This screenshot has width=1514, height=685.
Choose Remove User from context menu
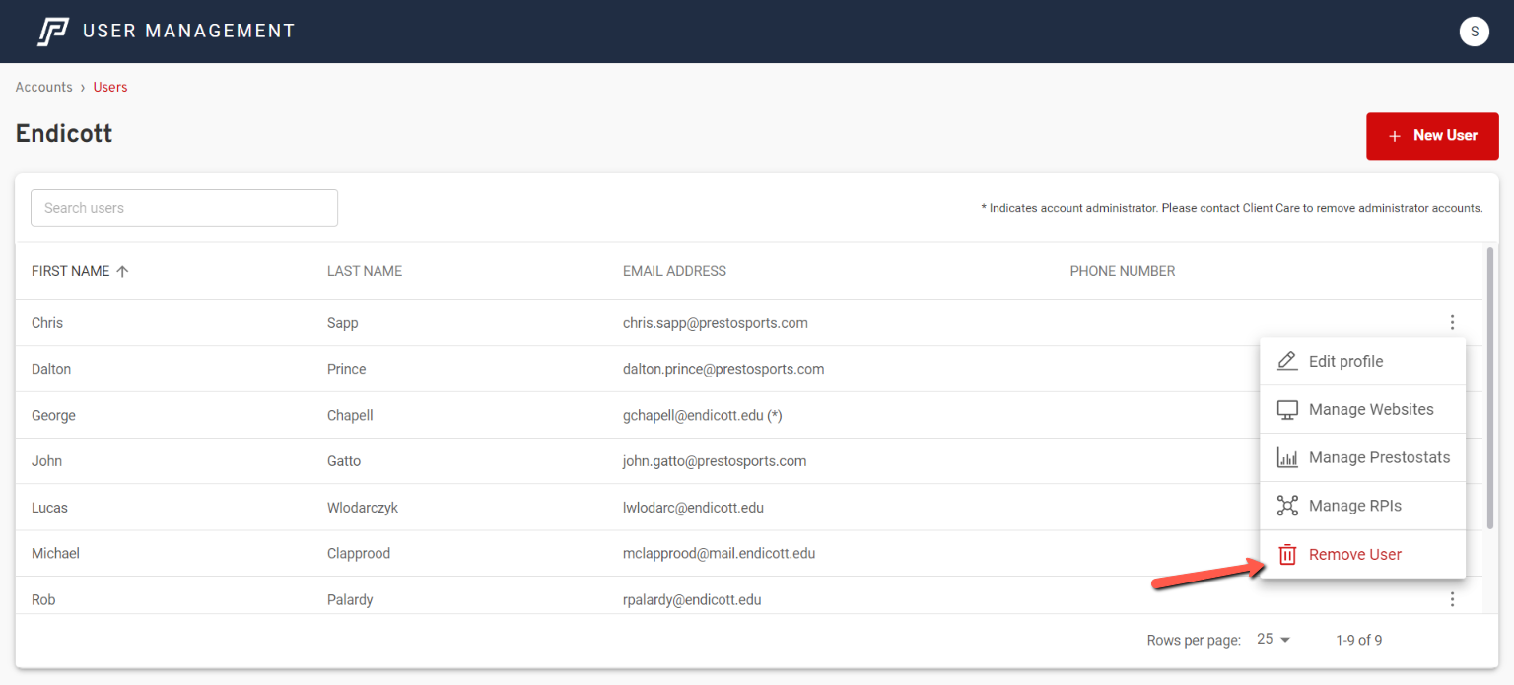1354,555
